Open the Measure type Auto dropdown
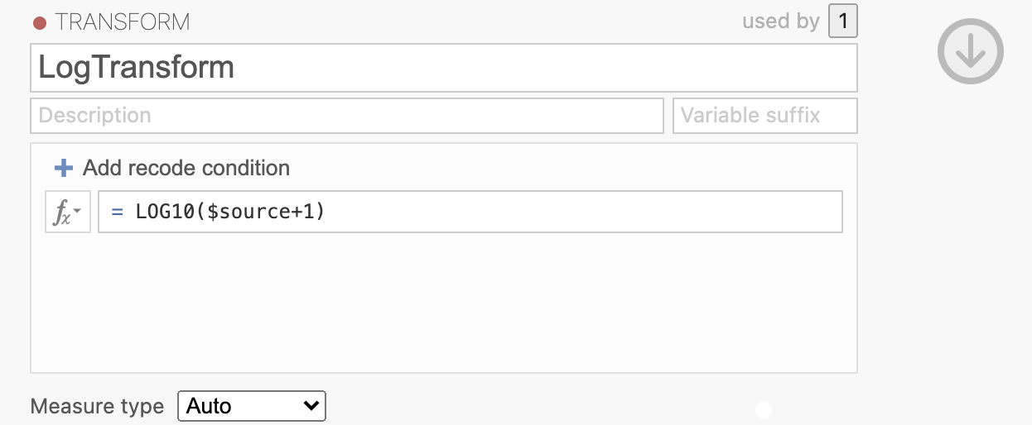The width and height of the screenshot is (1032, 425). 252,406
